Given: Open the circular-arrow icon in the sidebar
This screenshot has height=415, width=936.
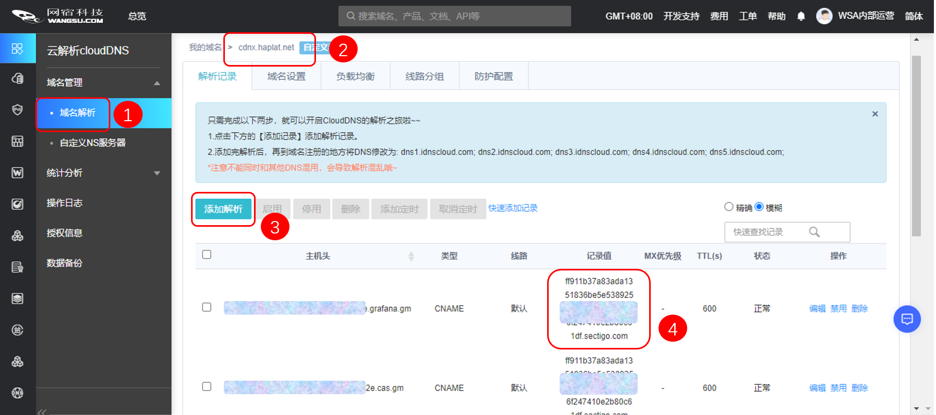Looking at the screenshot, I should tap(17, 330).
